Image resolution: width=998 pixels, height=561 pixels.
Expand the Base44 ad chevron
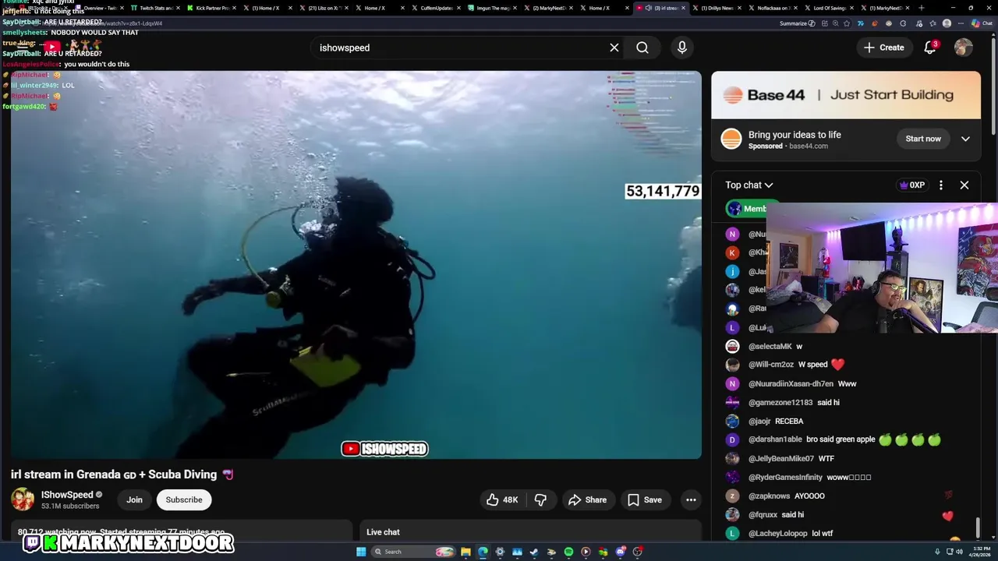point(965,139)
